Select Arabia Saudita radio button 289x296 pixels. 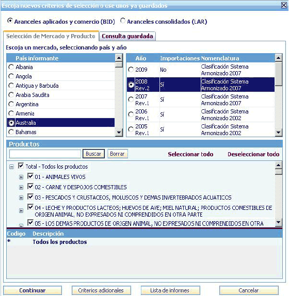(x=11, y=95)
